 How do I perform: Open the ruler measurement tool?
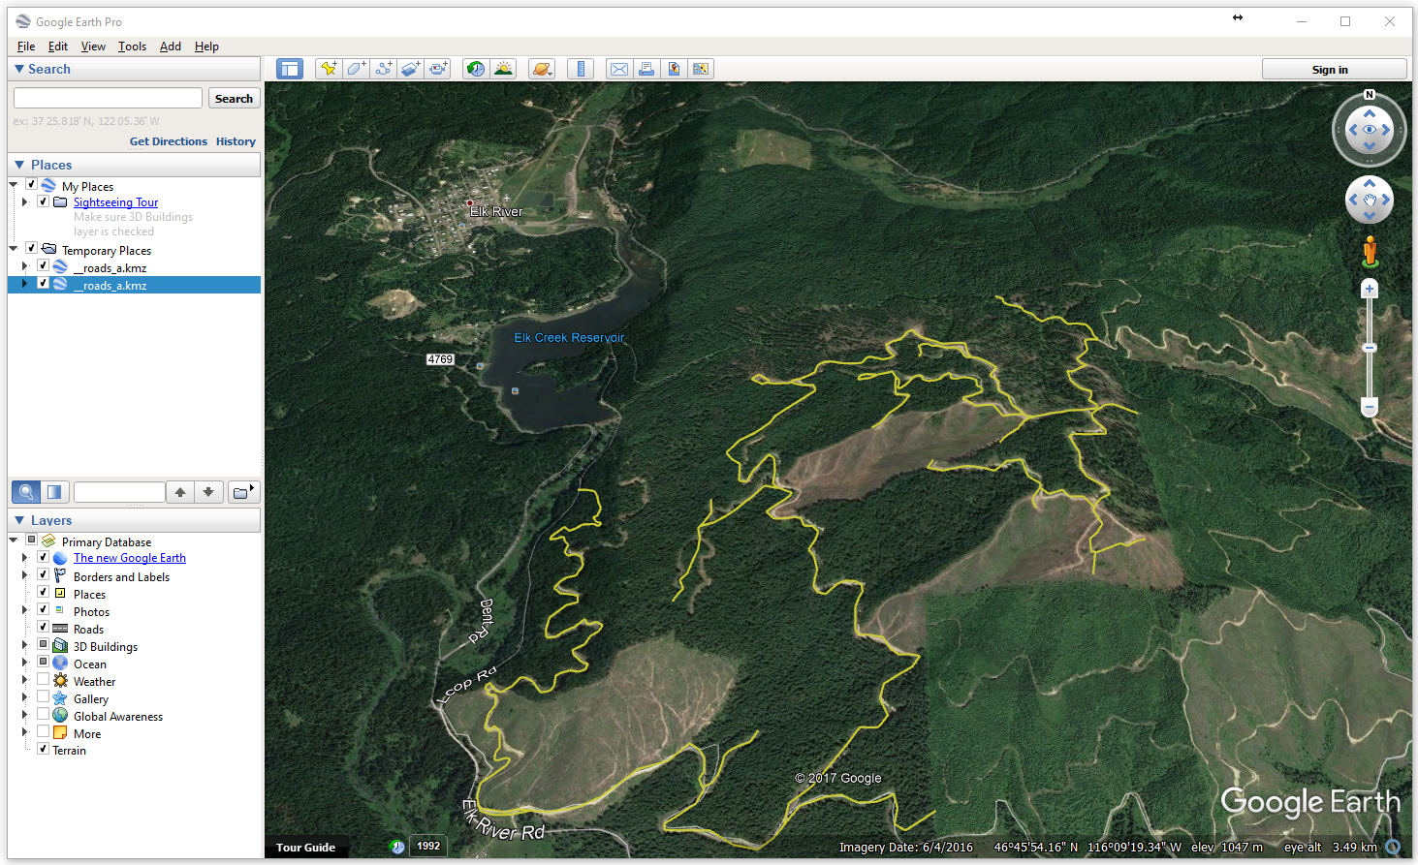[x=580, y=69]
